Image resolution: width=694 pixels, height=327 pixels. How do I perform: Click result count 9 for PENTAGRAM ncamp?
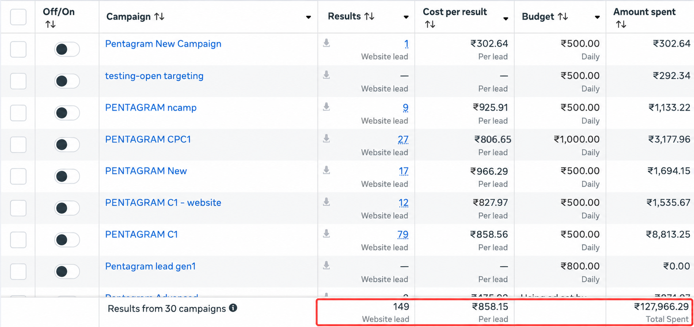(406, 108)
